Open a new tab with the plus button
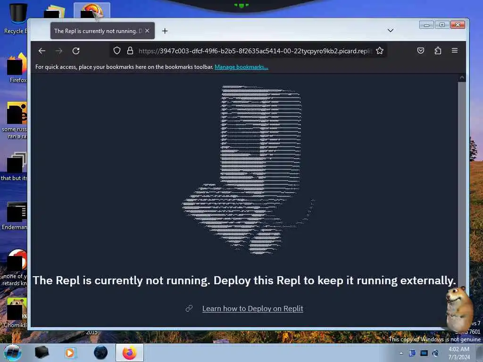Screen dimensions: 483x362 [x=165, y=31]
